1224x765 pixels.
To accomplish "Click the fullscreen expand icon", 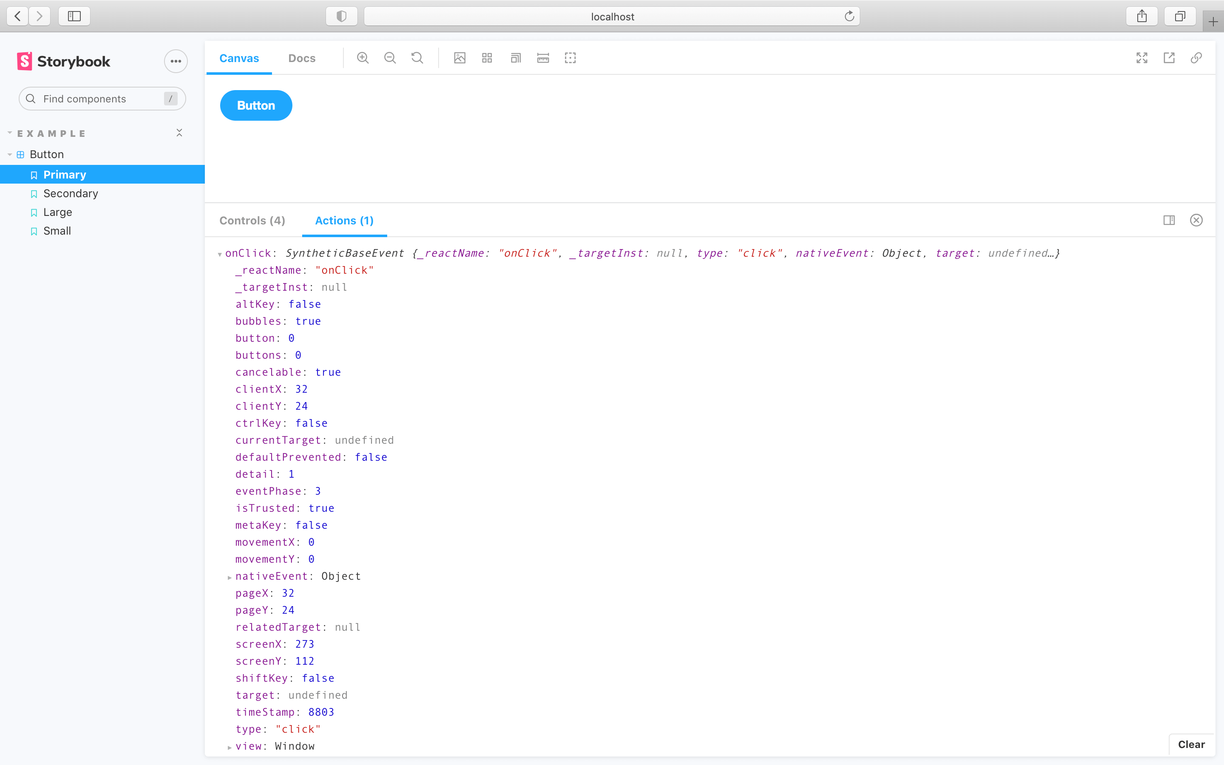I will click(1142, 58).
